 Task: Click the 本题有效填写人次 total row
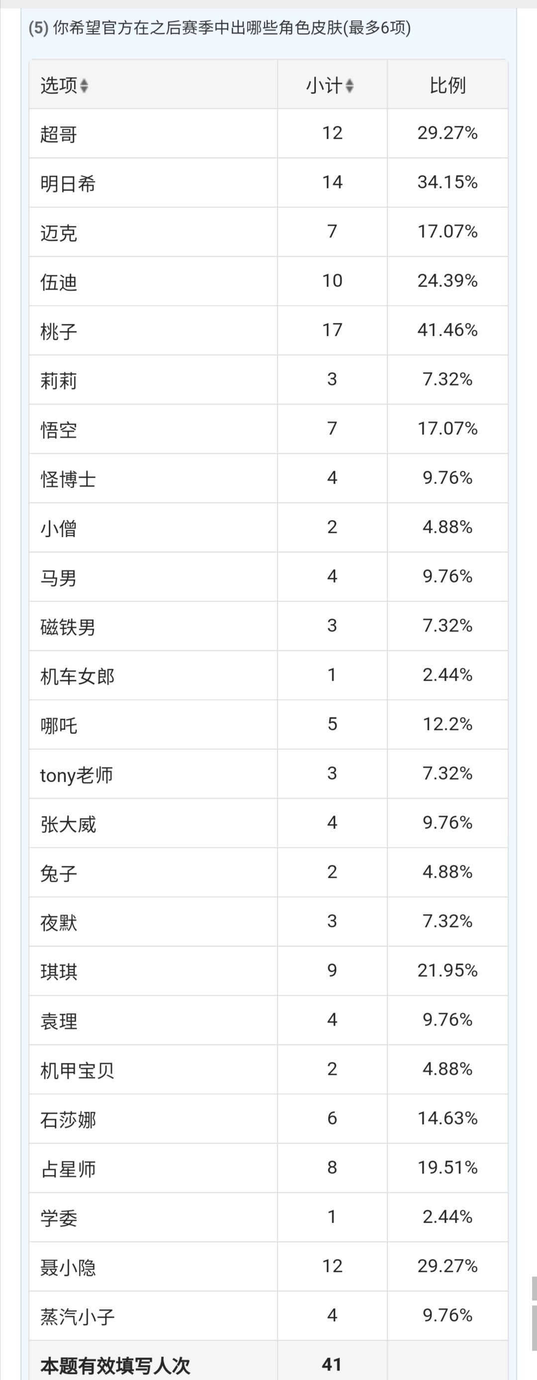(x=268, y=1361)
